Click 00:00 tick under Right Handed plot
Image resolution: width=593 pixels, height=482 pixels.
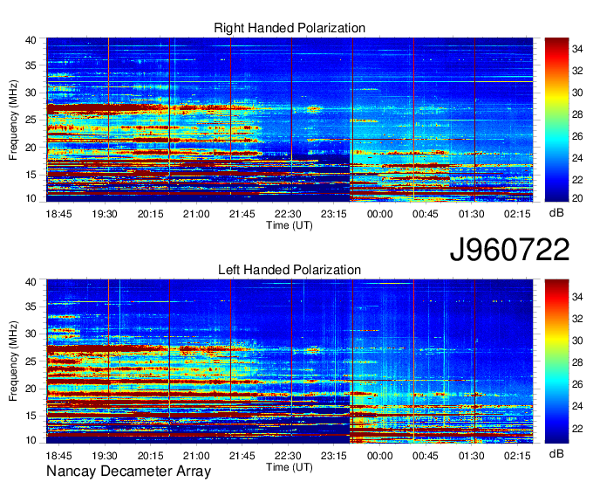coord(379,214)
